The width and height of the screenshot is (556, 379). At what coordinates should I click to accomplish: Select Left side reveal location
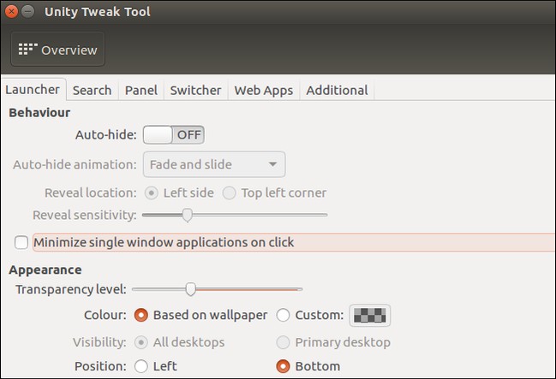click(152, 193)
